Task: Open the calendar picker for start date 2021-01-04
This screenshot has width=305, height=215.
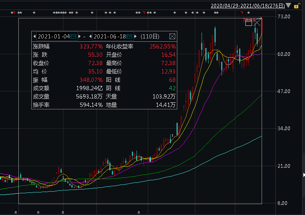Action: point(73,36)
